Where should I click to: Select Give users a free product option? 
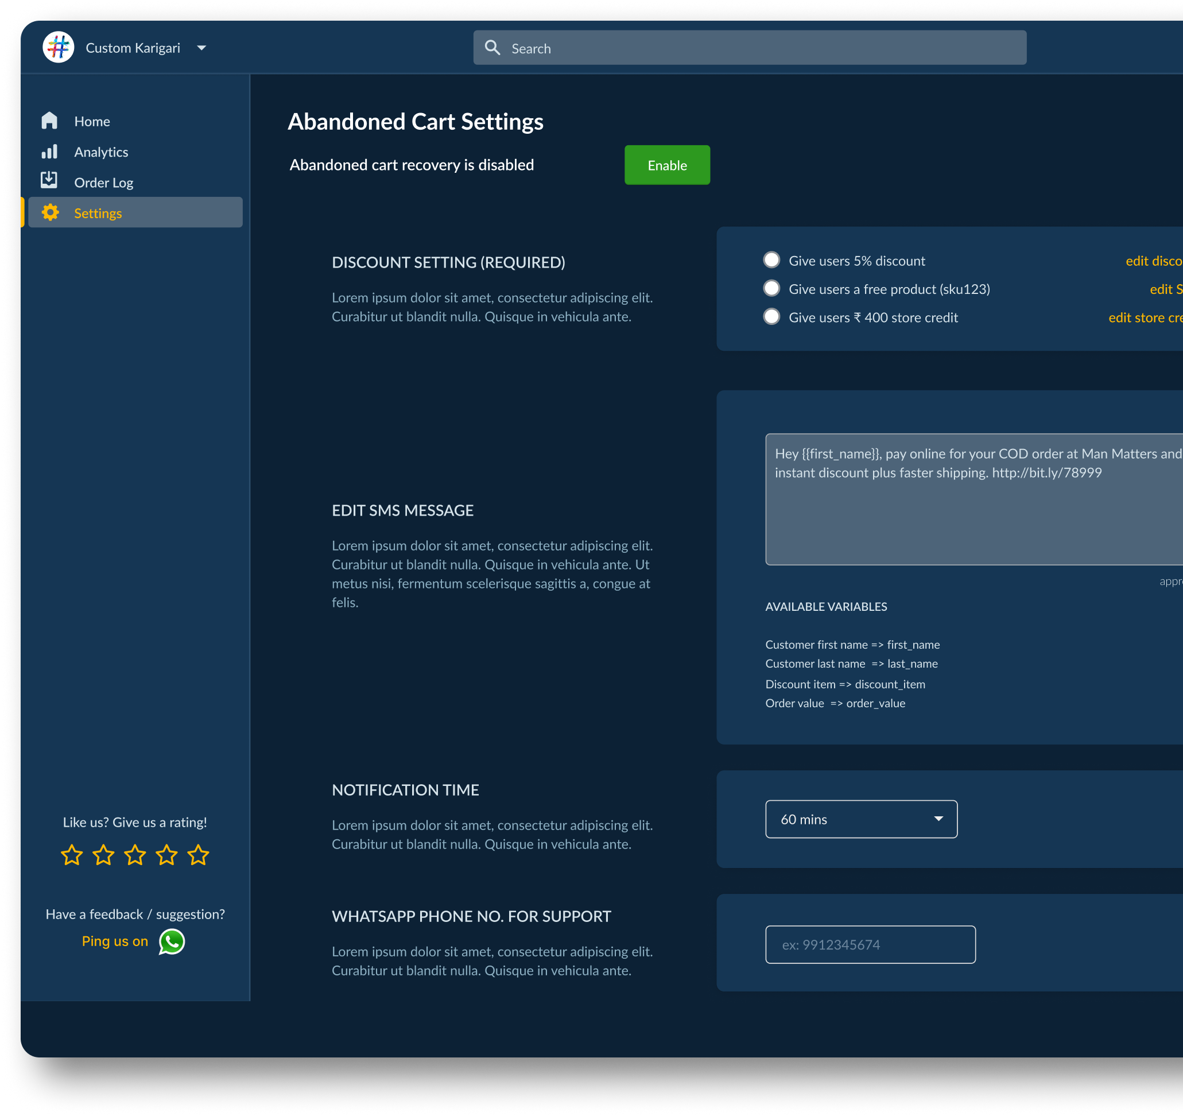click(771, 289)
